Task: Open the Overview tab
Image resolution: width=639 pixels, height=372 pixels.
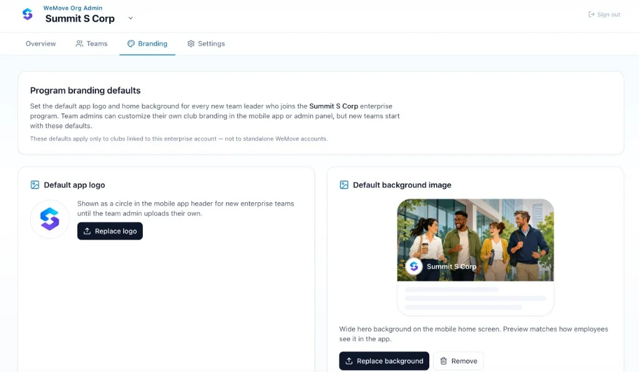Action: (x=41, y=44)
